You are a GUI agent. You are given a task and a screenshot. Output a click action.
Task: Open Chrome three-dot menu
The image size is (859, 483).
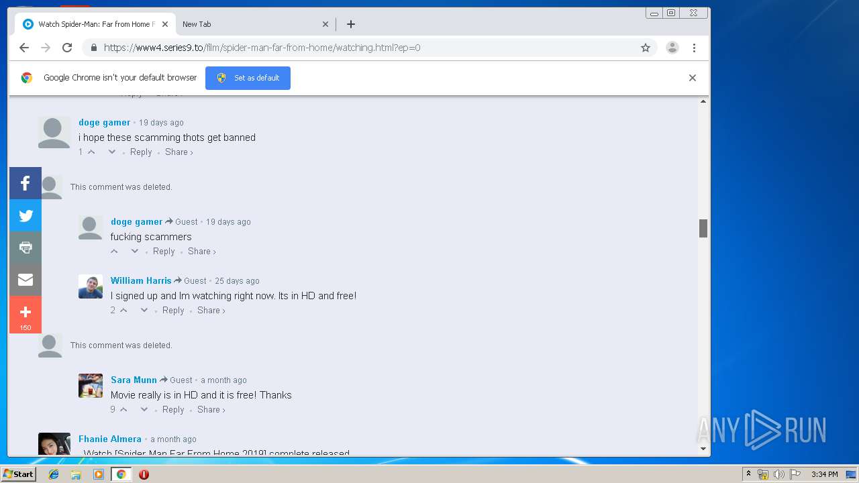click(694, 48)
